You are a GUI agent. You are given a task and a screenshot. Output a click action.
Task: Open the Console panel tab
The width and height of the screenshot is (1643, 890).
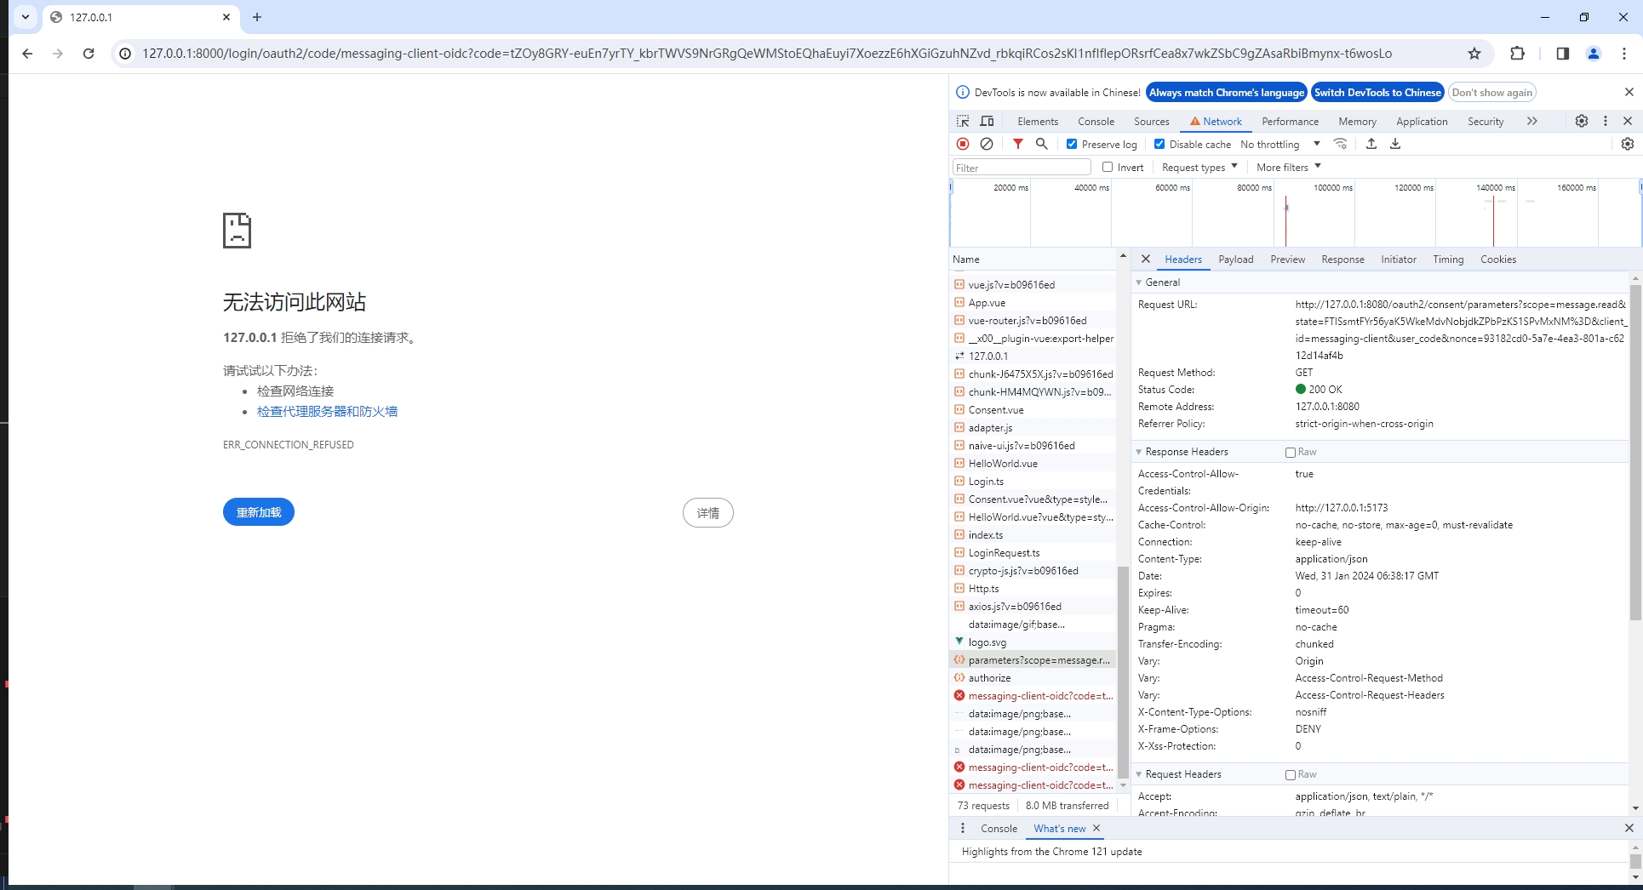click(x=1096, y=122)
